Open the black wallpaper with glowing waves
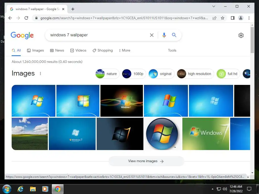 (x=122, y=101)
